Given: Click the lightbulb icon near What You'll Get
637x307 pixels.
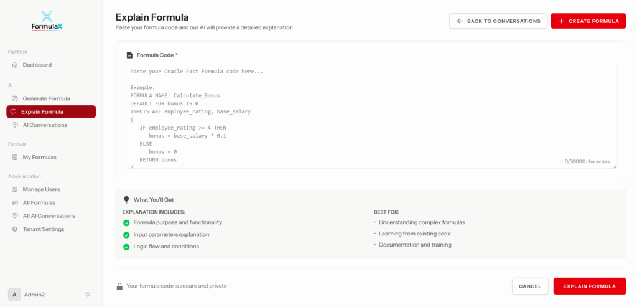Looking at the screenshot, I should coord(126,200).
